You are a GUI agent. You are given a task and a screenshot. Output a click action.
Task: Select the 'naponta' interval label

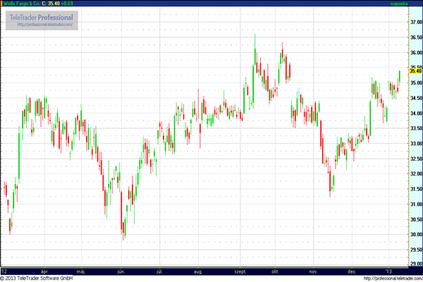(400, 4)
